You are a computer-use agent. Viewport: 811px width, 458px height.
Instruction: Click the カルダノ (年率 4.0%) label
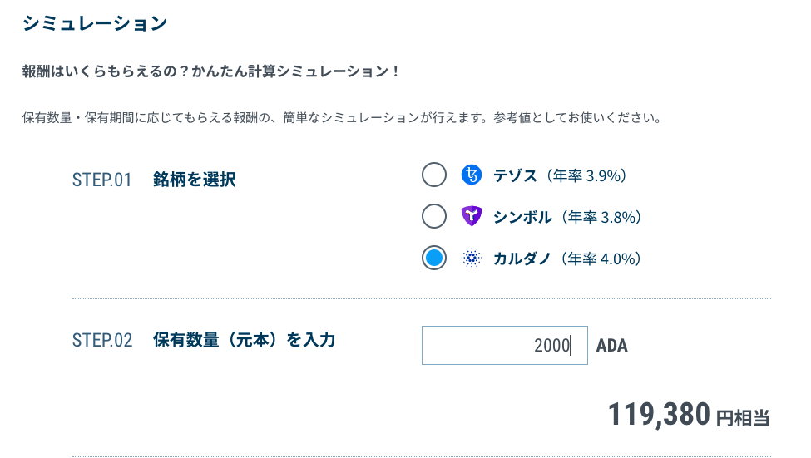click(567, 259)
